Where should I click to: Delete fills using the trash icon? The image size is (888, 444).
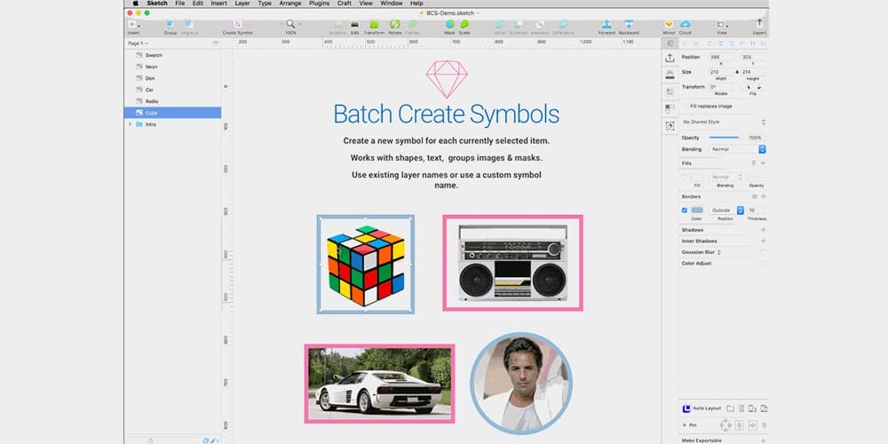[x=754, y=163]
